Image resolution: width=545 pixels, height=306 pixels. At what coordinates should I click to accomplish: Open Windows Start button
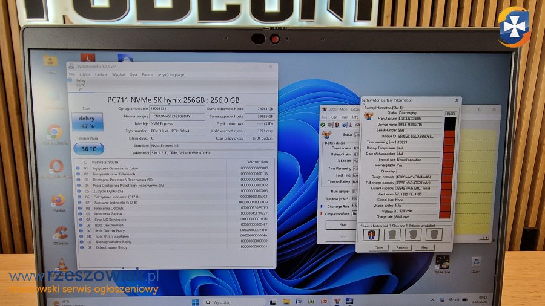pos(196,302)
